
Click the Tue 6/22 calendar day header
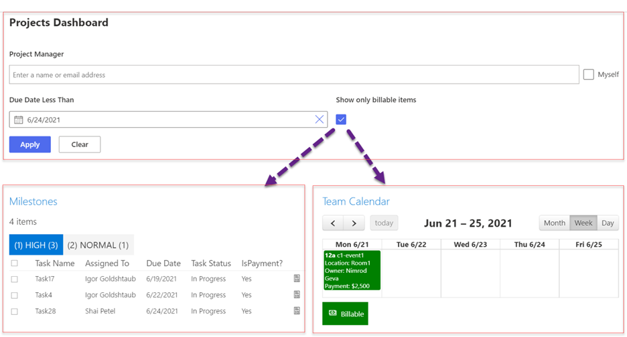pyautogui.click(x=411, y=244)
